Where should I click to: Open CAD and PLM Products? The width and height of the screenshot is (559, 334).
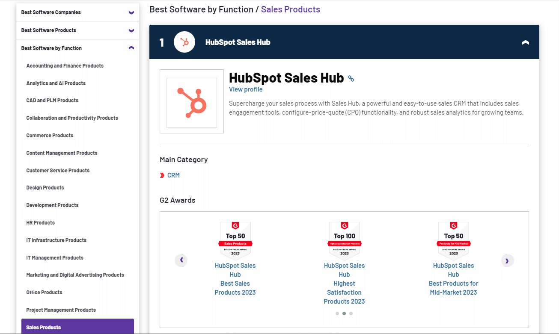pos(52,100)
